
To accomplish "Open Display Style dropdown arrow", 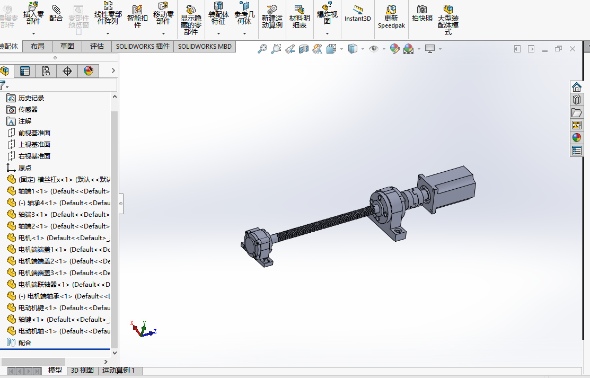I will [363, 49].
